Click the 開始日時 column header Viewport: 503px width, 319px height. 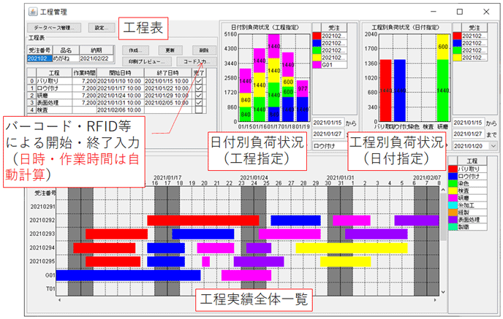tap(120, 73)
